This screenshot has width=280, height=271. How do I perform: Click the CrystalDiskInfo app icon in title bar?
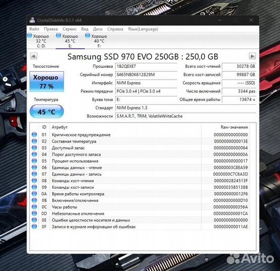click(x=32, y=20)
